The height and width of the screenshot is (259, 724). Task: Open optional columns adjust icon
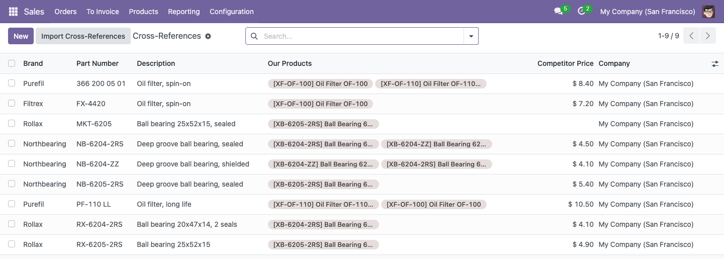[x=715, y=64]
